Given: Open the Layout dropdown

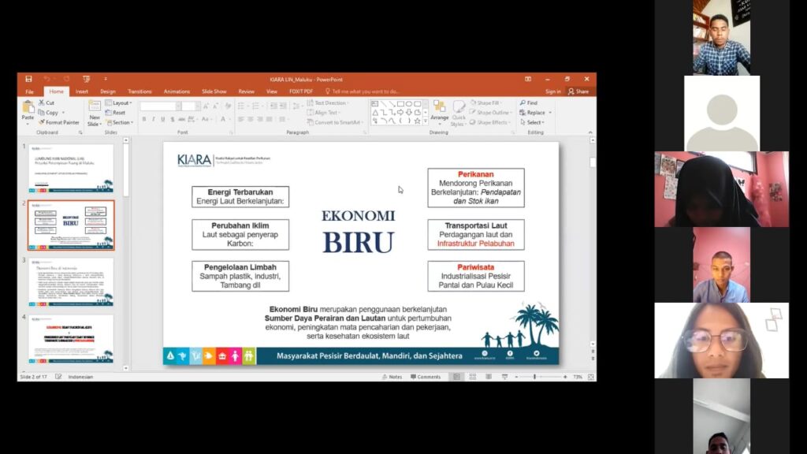Looking at the screenshot, I should click(x=119, y=103).
